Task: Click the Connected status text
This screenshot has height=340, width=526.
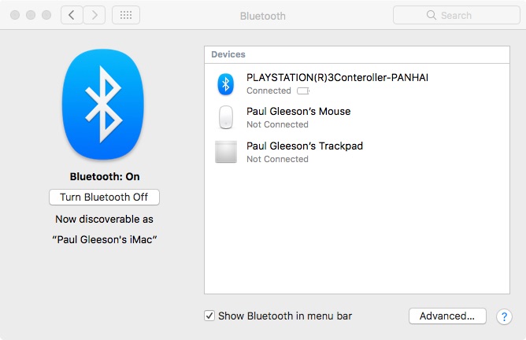Action: coord(269,91)
